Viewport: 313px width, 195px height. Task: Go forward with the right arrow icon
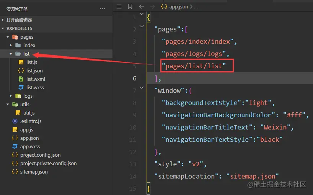152,7
